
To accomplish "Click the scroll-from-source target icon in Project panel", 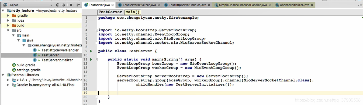I will (57, 5).
